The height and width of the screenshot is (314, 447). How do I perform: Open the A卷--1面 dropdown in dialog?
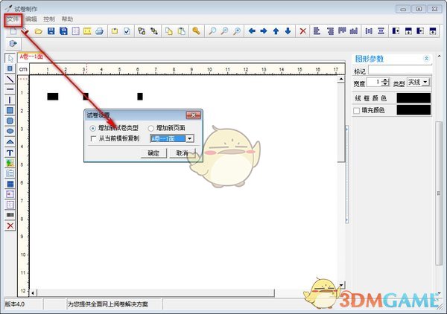click(x=189, y=138)
